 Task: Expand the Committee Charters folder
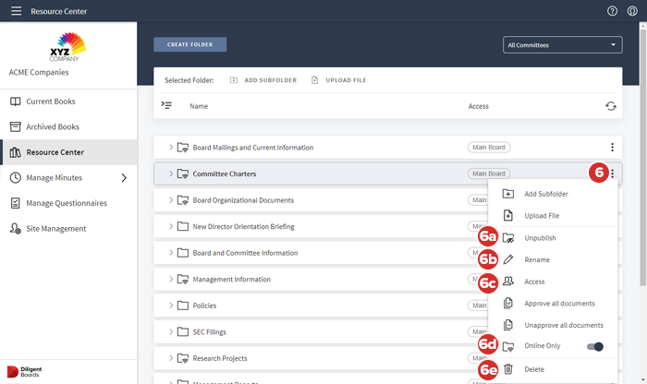pos(171,174)
